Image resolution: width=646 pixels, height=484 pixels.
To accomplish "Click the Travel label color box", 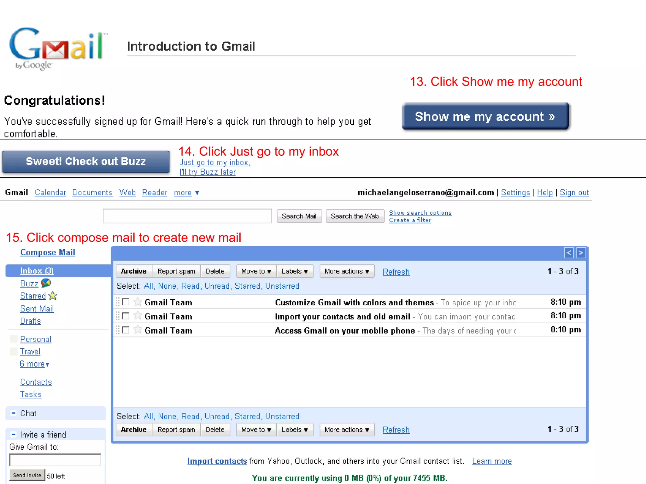I will tap(14, 351).
